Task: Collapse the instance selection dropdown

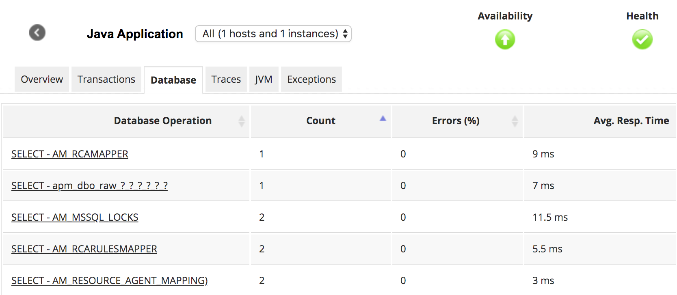Action: (345, 34)
